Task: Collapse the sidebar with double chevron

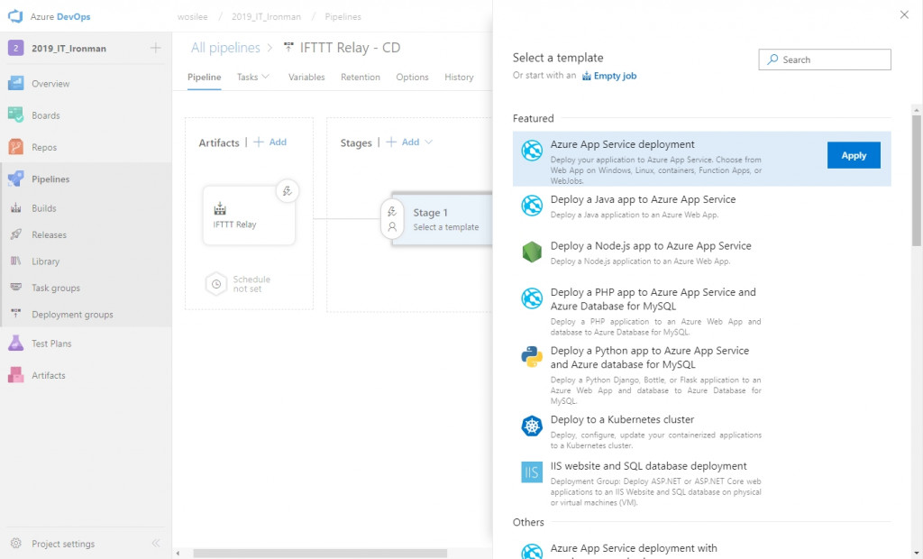Action: click(x=156, y=543)
